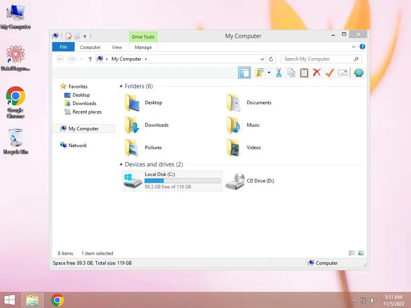The height and width of the screenshot is (308, 411).
Task: Switch to Details view in status bar
Action: pos(352,253)
